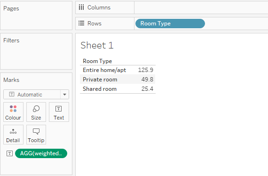The height and width of the screenshot is (176, 268).
Task: Click the 25.4 value cell
Action: [x=147, y=89]
